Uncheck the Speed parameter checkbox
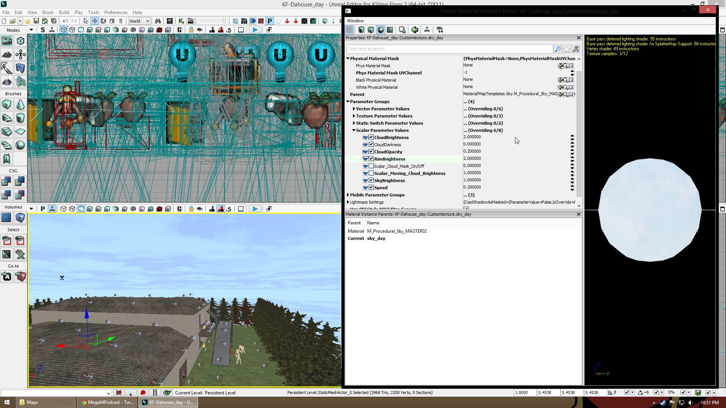The height and width of the screenshot is (408, 726). (x=371, y=188)
